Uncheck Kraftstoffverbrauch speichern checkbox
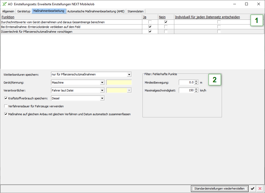 click(6, 98)
